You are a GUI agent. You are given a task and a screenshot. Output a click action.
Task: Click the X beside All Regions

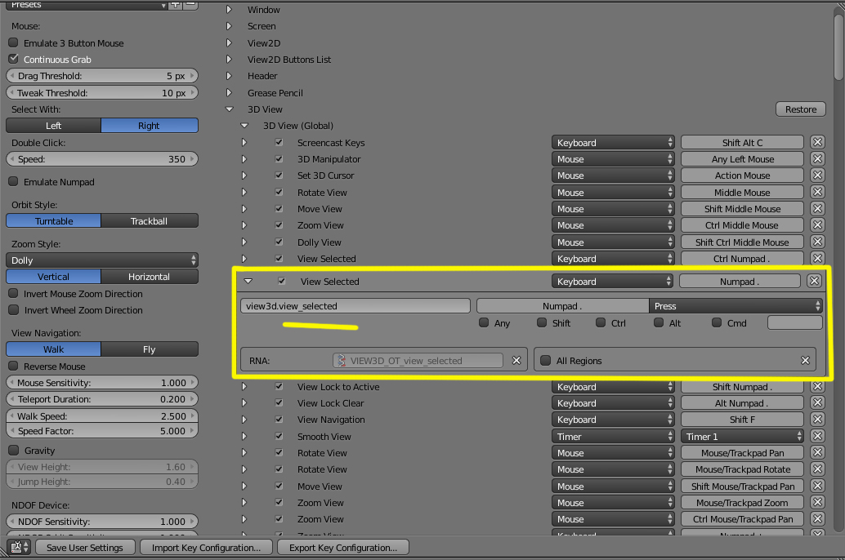[x=805, y=360]
